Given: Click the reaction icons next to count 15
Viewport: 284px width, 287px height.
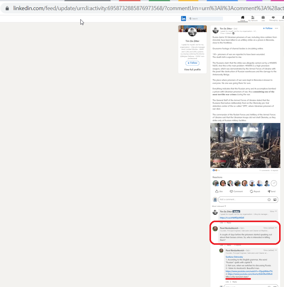Looking at the screenshot, I should 215,170.
